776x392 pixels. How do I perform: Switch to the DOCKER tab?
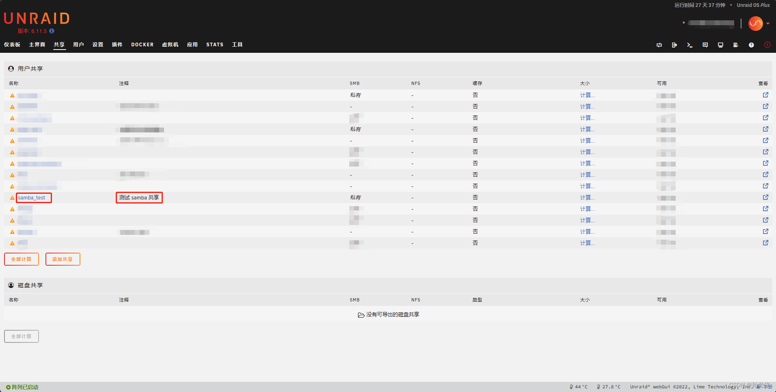click(x=142, y=45)
